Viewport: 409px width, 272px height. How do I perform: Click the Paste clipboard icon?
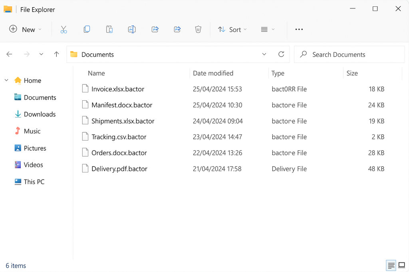coord(109,29)
